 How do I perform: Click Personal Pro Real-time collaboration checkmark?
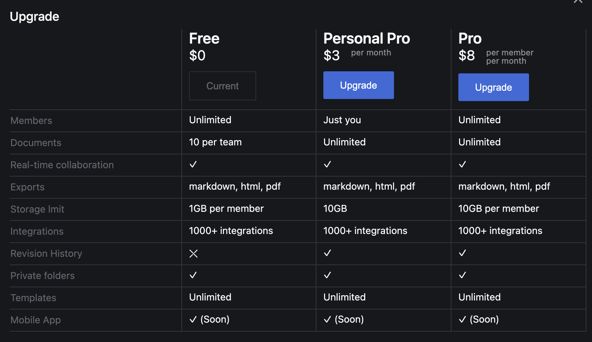point(328,164)
